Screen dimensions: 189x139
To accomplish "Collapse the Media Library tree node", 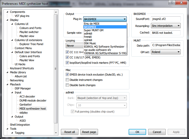I will pos(7,72).
